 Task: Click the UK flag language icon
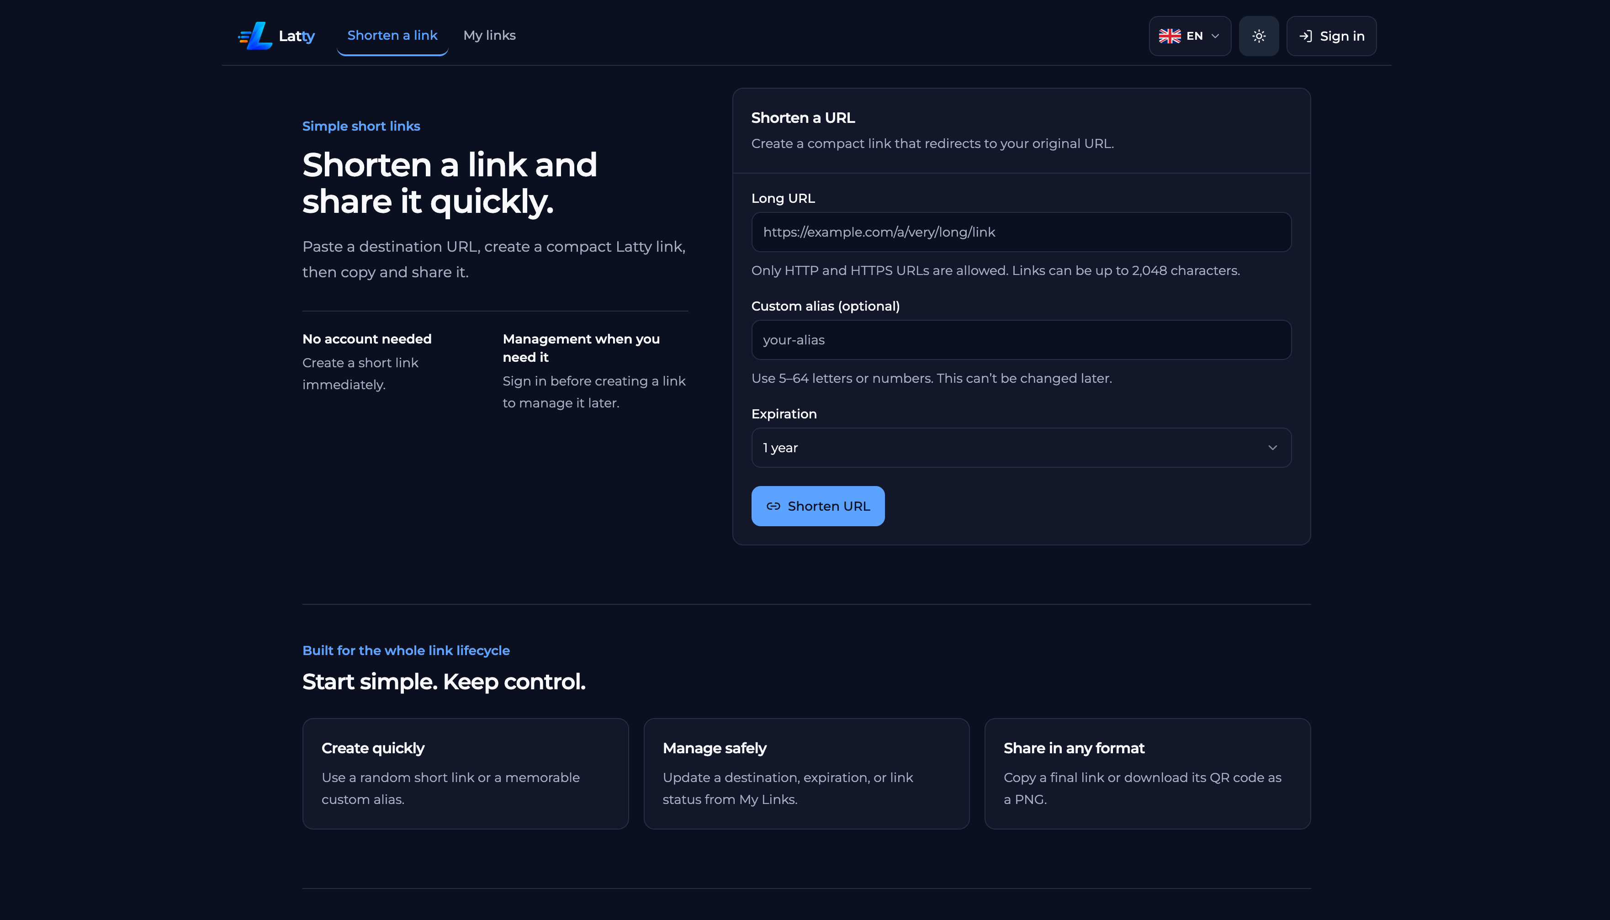tap(1170, 36)
